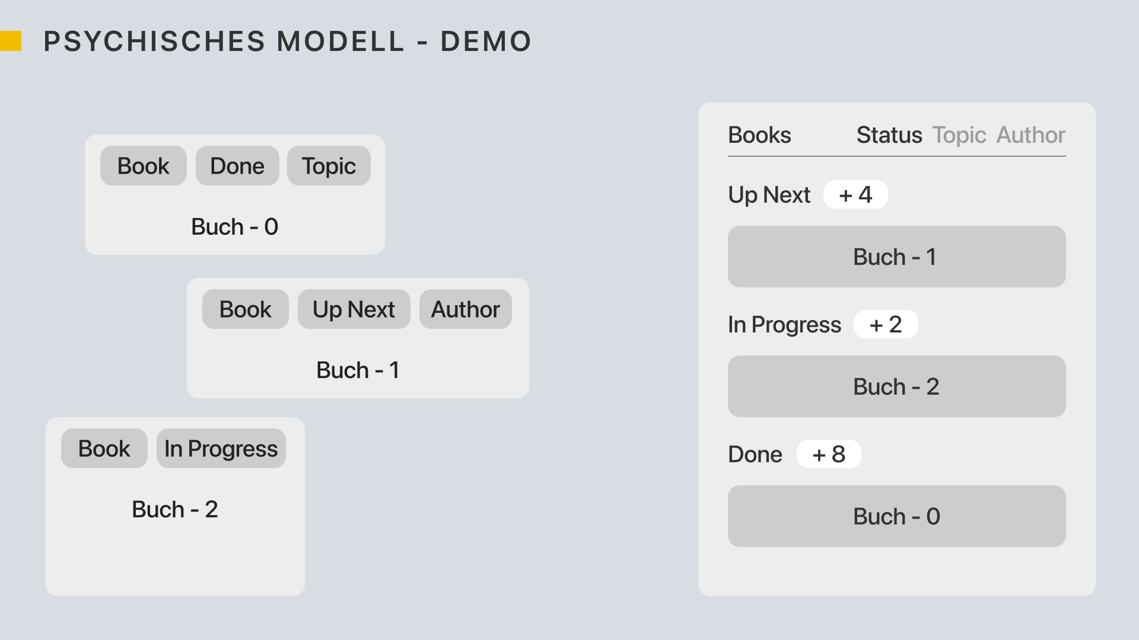Switch to the Status tab
The image size is (1139, 640).
pyautogui.click(x=889, y=135)
